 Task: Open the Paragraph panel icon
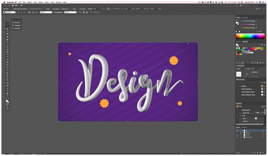[13, 25]
